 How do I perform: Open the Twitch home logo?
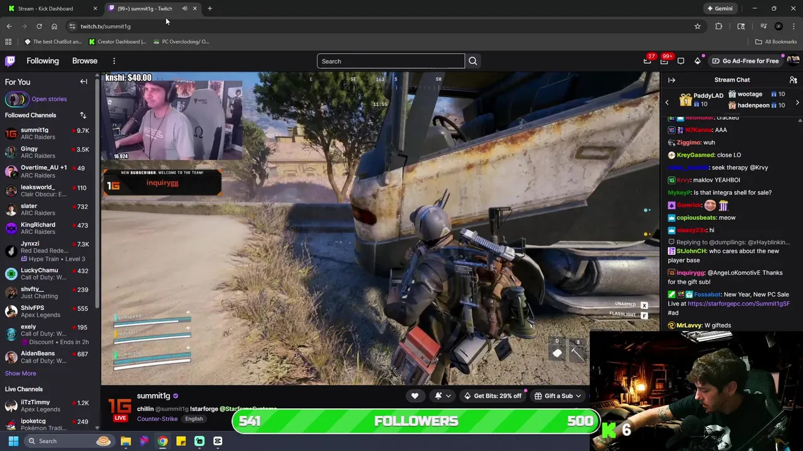10,61
